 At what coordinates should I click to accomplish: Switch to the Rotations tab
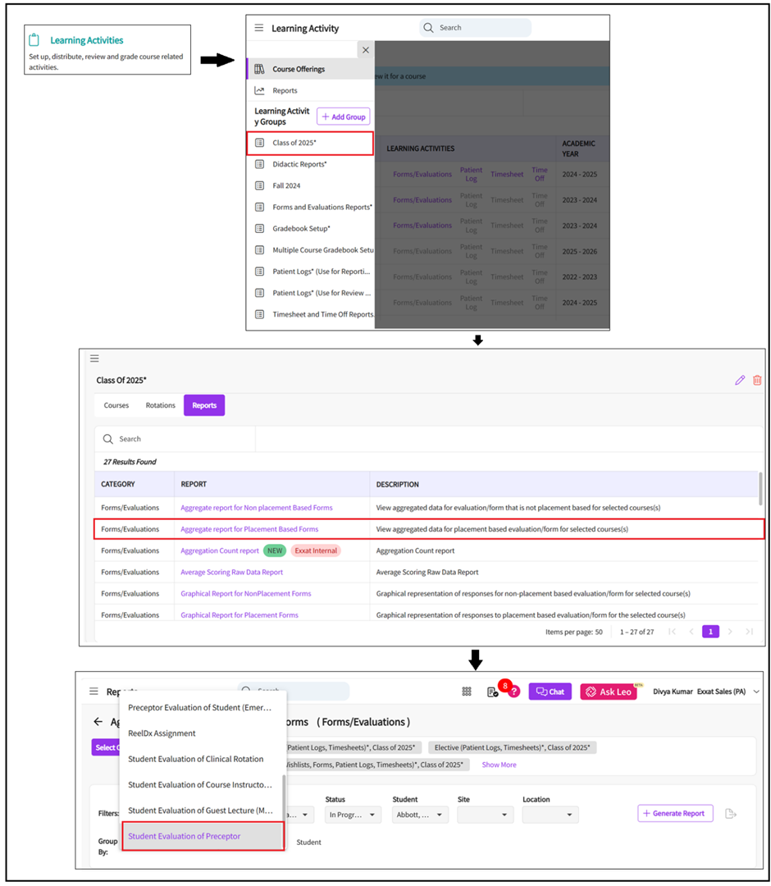click(x=160, y=405)
